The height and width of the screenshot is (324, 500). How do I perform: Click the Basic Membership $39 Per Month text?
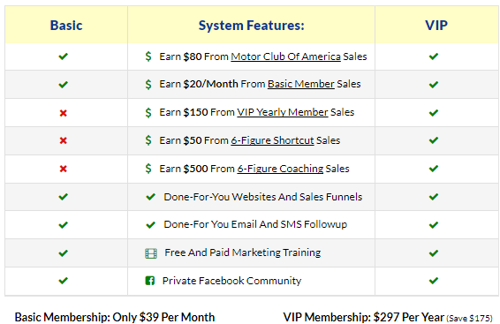click(x=115, y=317)
